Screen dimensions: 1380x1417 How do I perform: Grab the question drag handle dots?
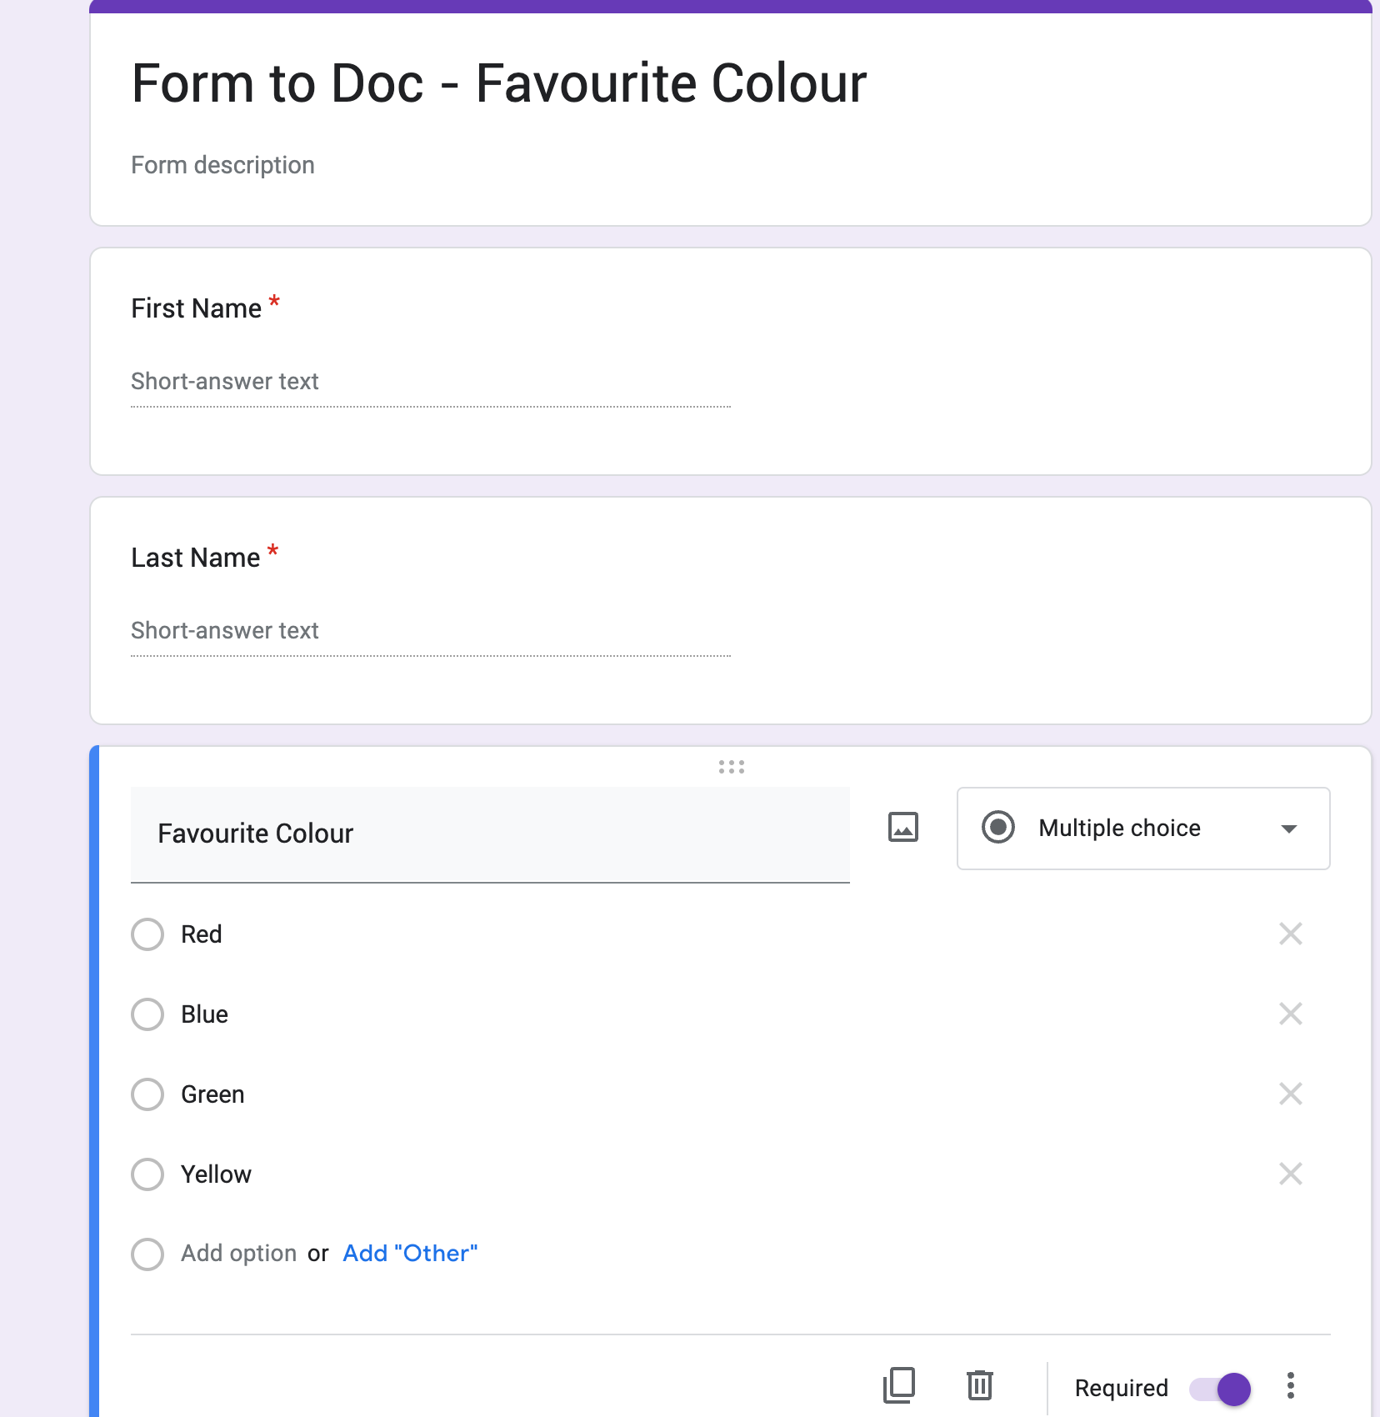click(731, 766)
